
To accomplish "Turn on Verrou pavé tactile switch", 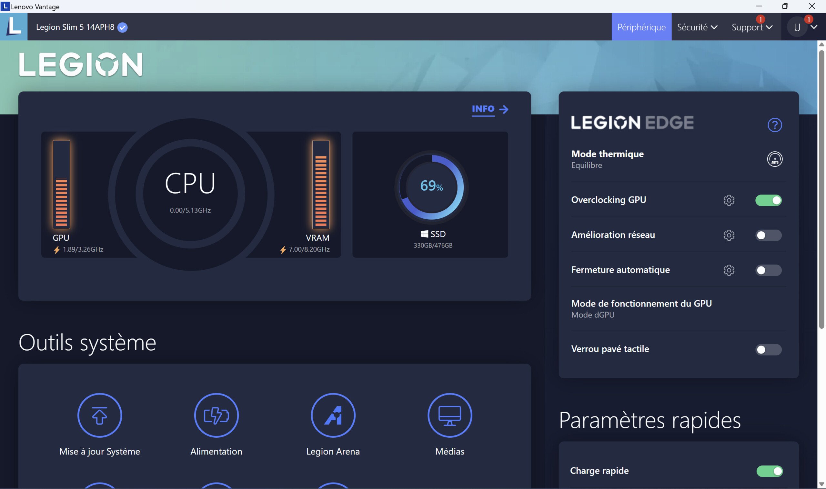I will coord(768,350).
